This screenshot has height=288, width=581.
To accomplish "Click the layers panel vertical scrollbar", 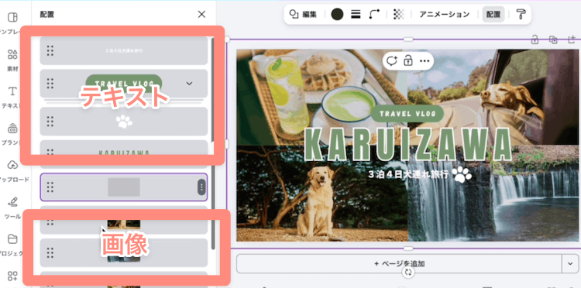I will pos(213,144).
